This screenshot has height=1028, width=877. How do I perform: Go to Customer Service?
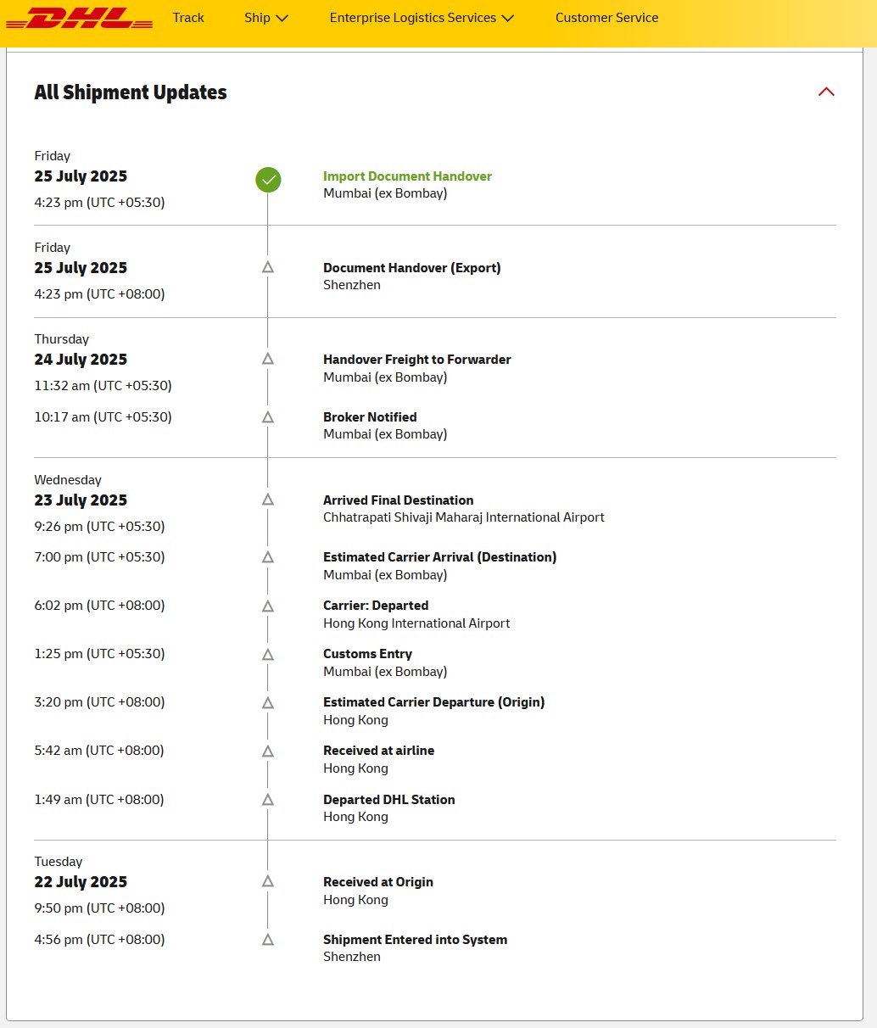click(x=606, y=18)
